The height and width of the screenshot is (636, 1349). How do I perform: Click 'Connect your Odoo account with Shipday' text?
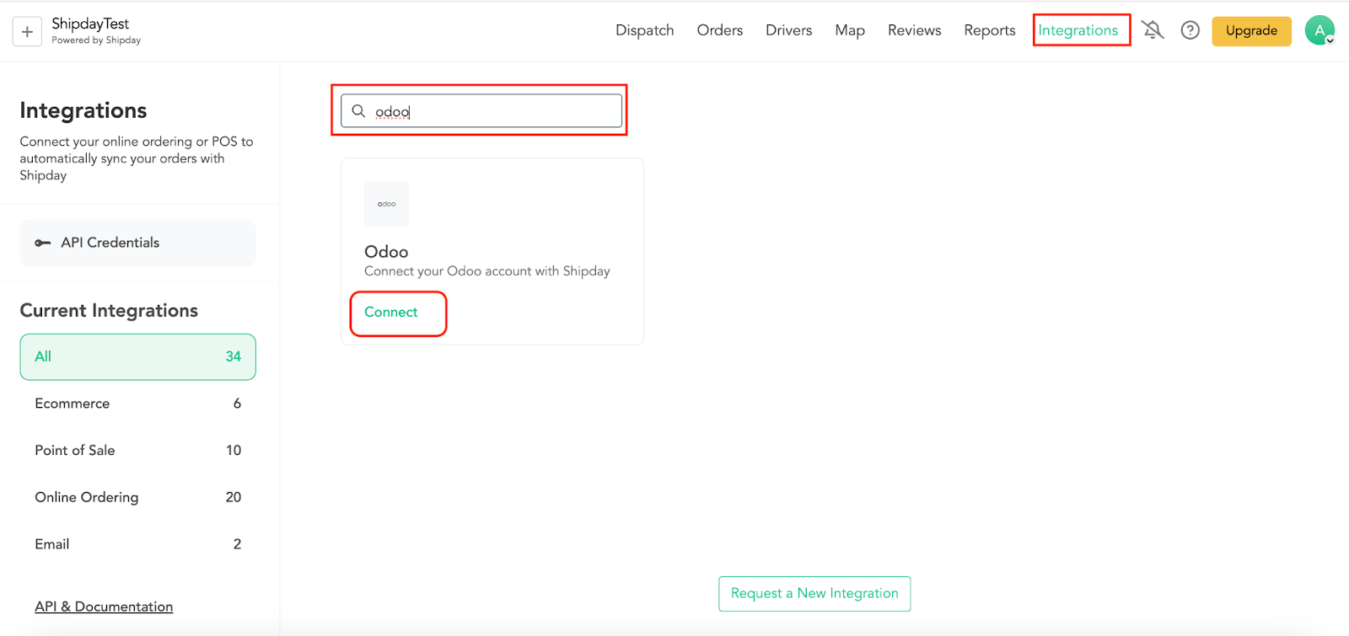pyautogui.click(x=486, y=271)
